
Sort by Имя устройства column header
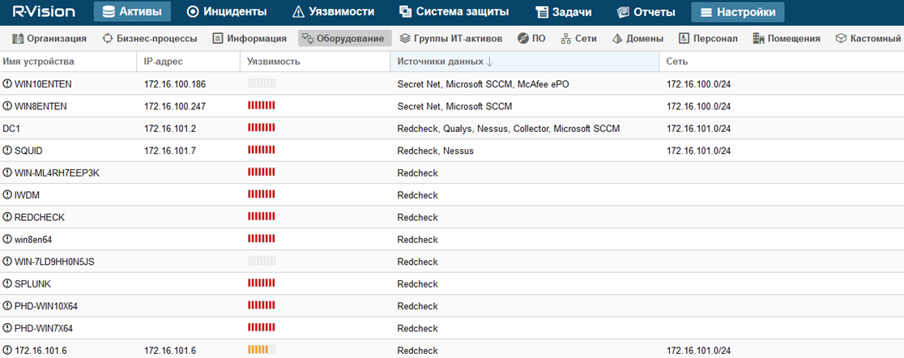pyautogui.click(x=39, y=62)
